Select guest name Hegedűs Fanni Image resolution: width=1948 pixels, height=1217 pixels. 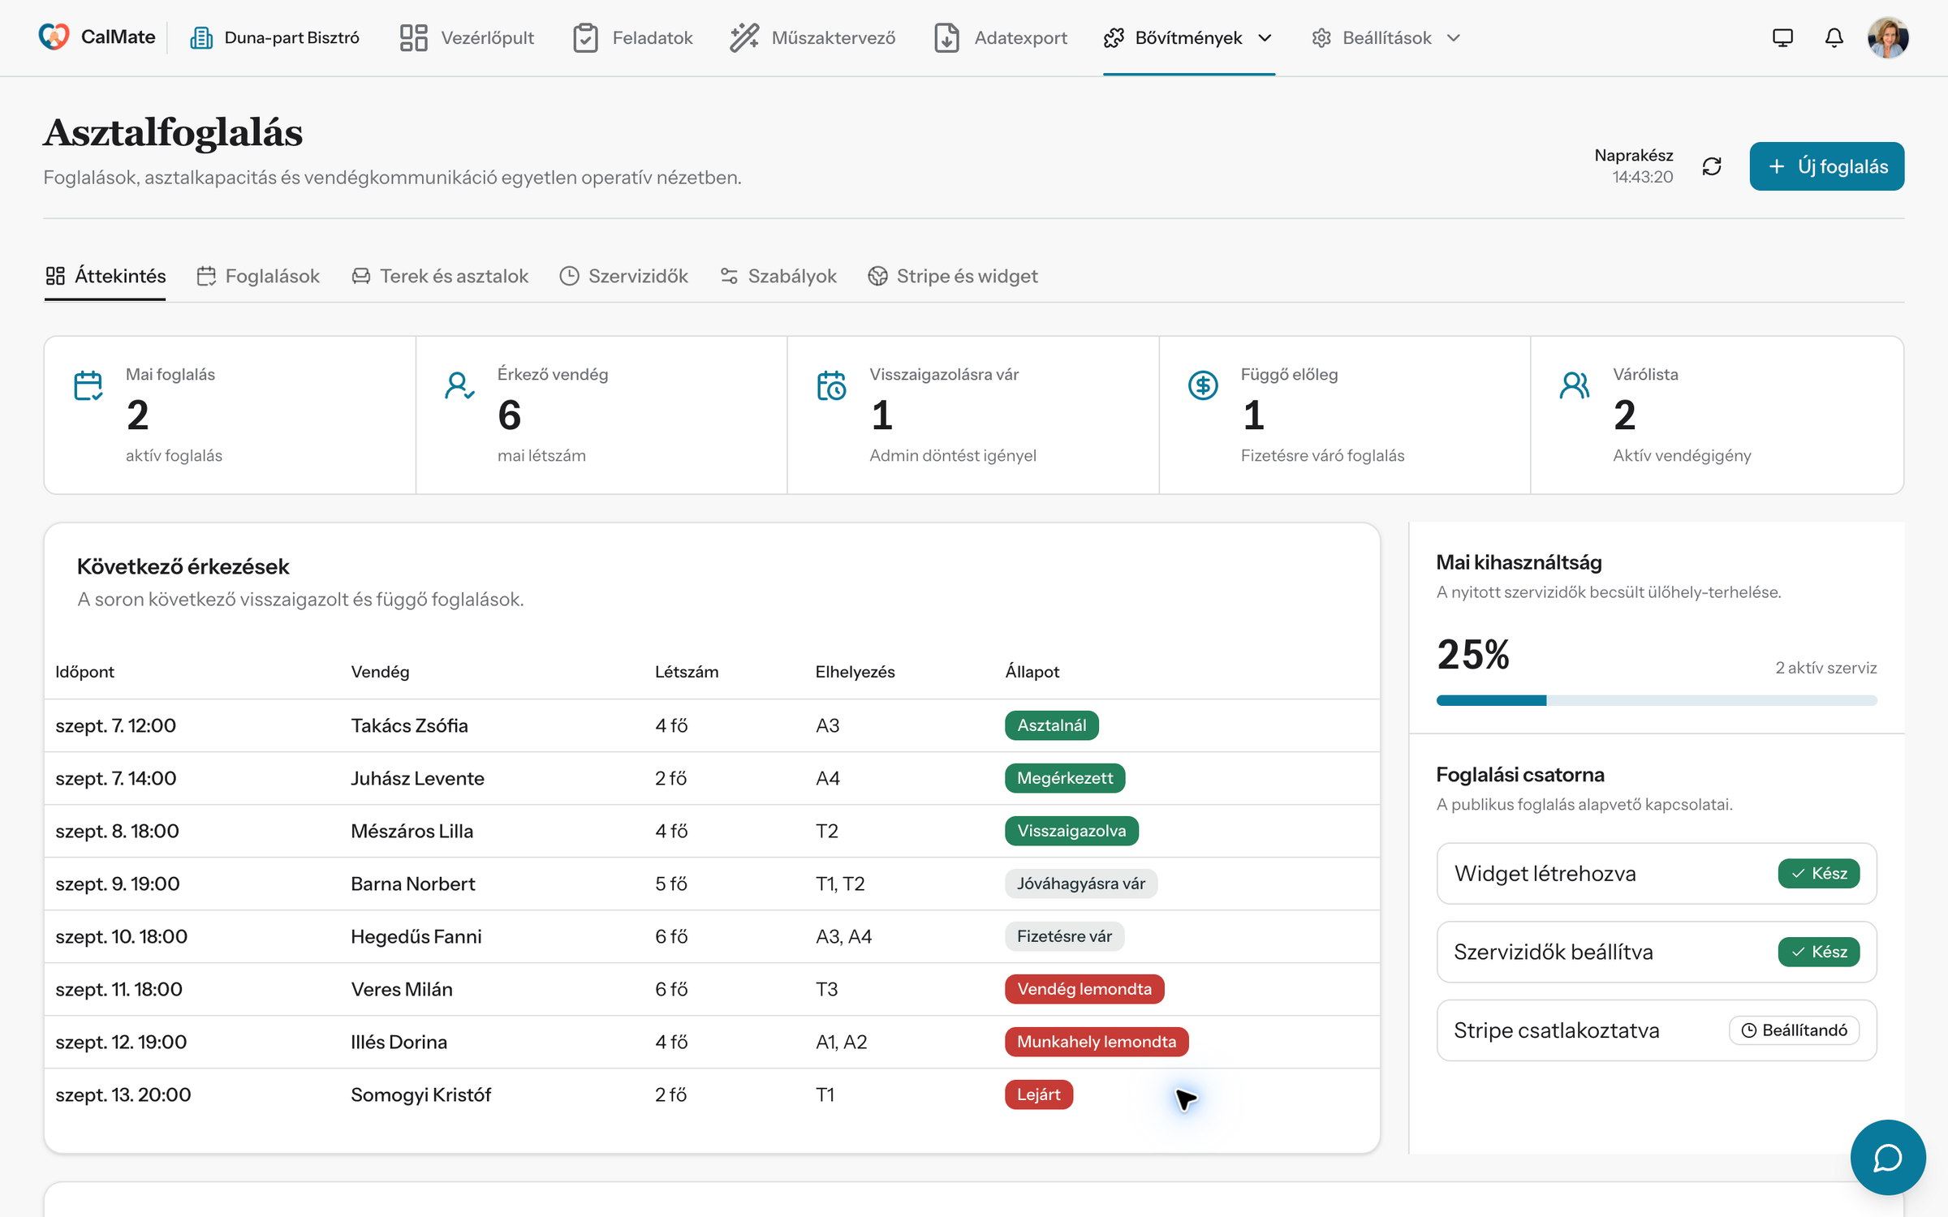(x=416, y=936)
